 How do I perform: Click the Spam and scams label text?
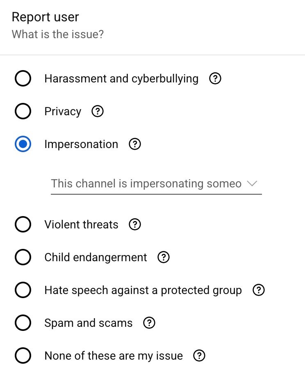(89, 323)
